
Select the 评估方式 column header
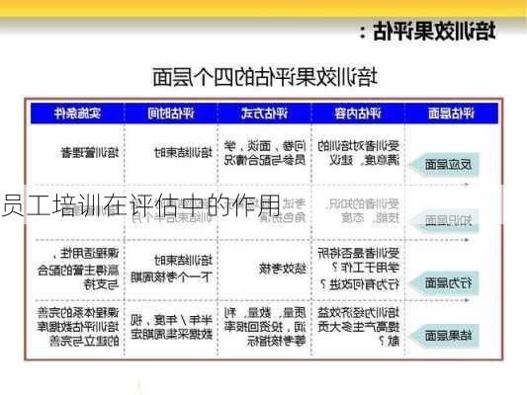[x=264, y=114]
